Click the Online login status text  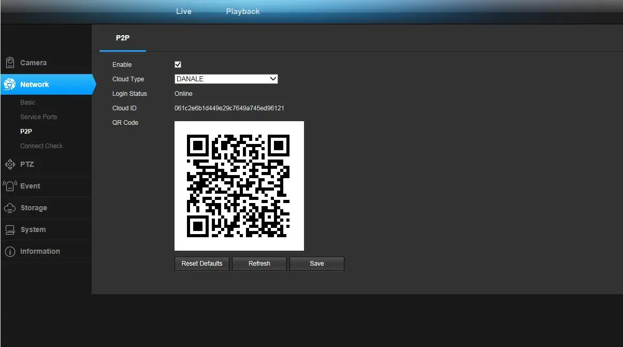(183, 94)
